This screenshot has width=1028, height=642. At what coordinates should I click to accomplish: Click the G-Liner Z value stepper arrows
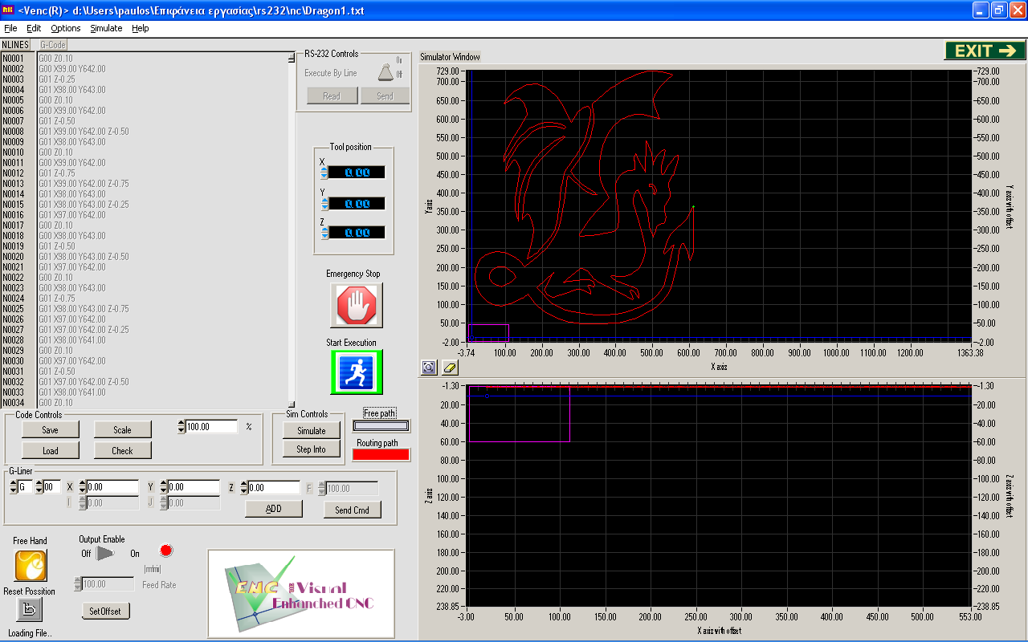tap(243, 486)
